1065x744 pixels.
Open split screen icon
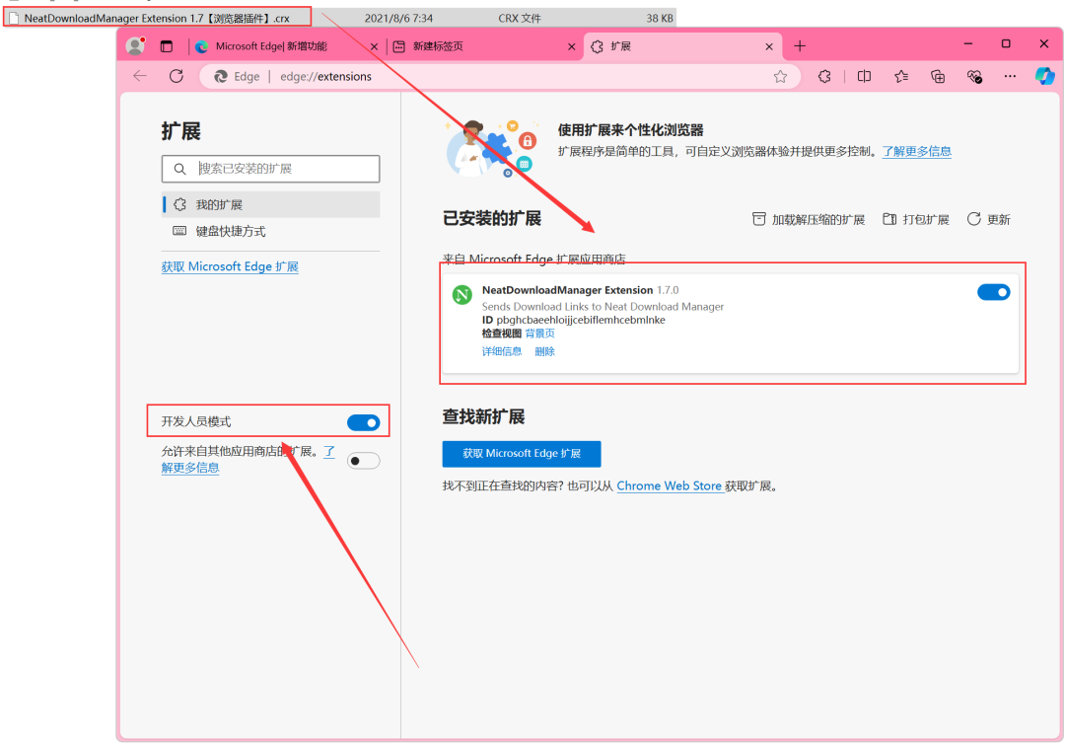(x=864, y=76)
